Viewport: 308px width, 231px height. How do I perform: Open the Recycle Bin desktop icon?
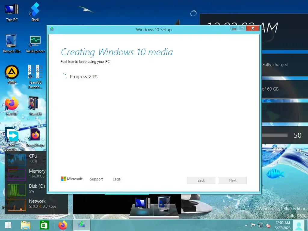[12, 43]
